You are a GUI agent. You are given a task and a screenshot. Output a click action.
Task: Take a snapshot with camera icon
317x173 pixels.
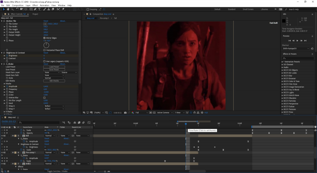pyautogui.click(x=125, y=113)
